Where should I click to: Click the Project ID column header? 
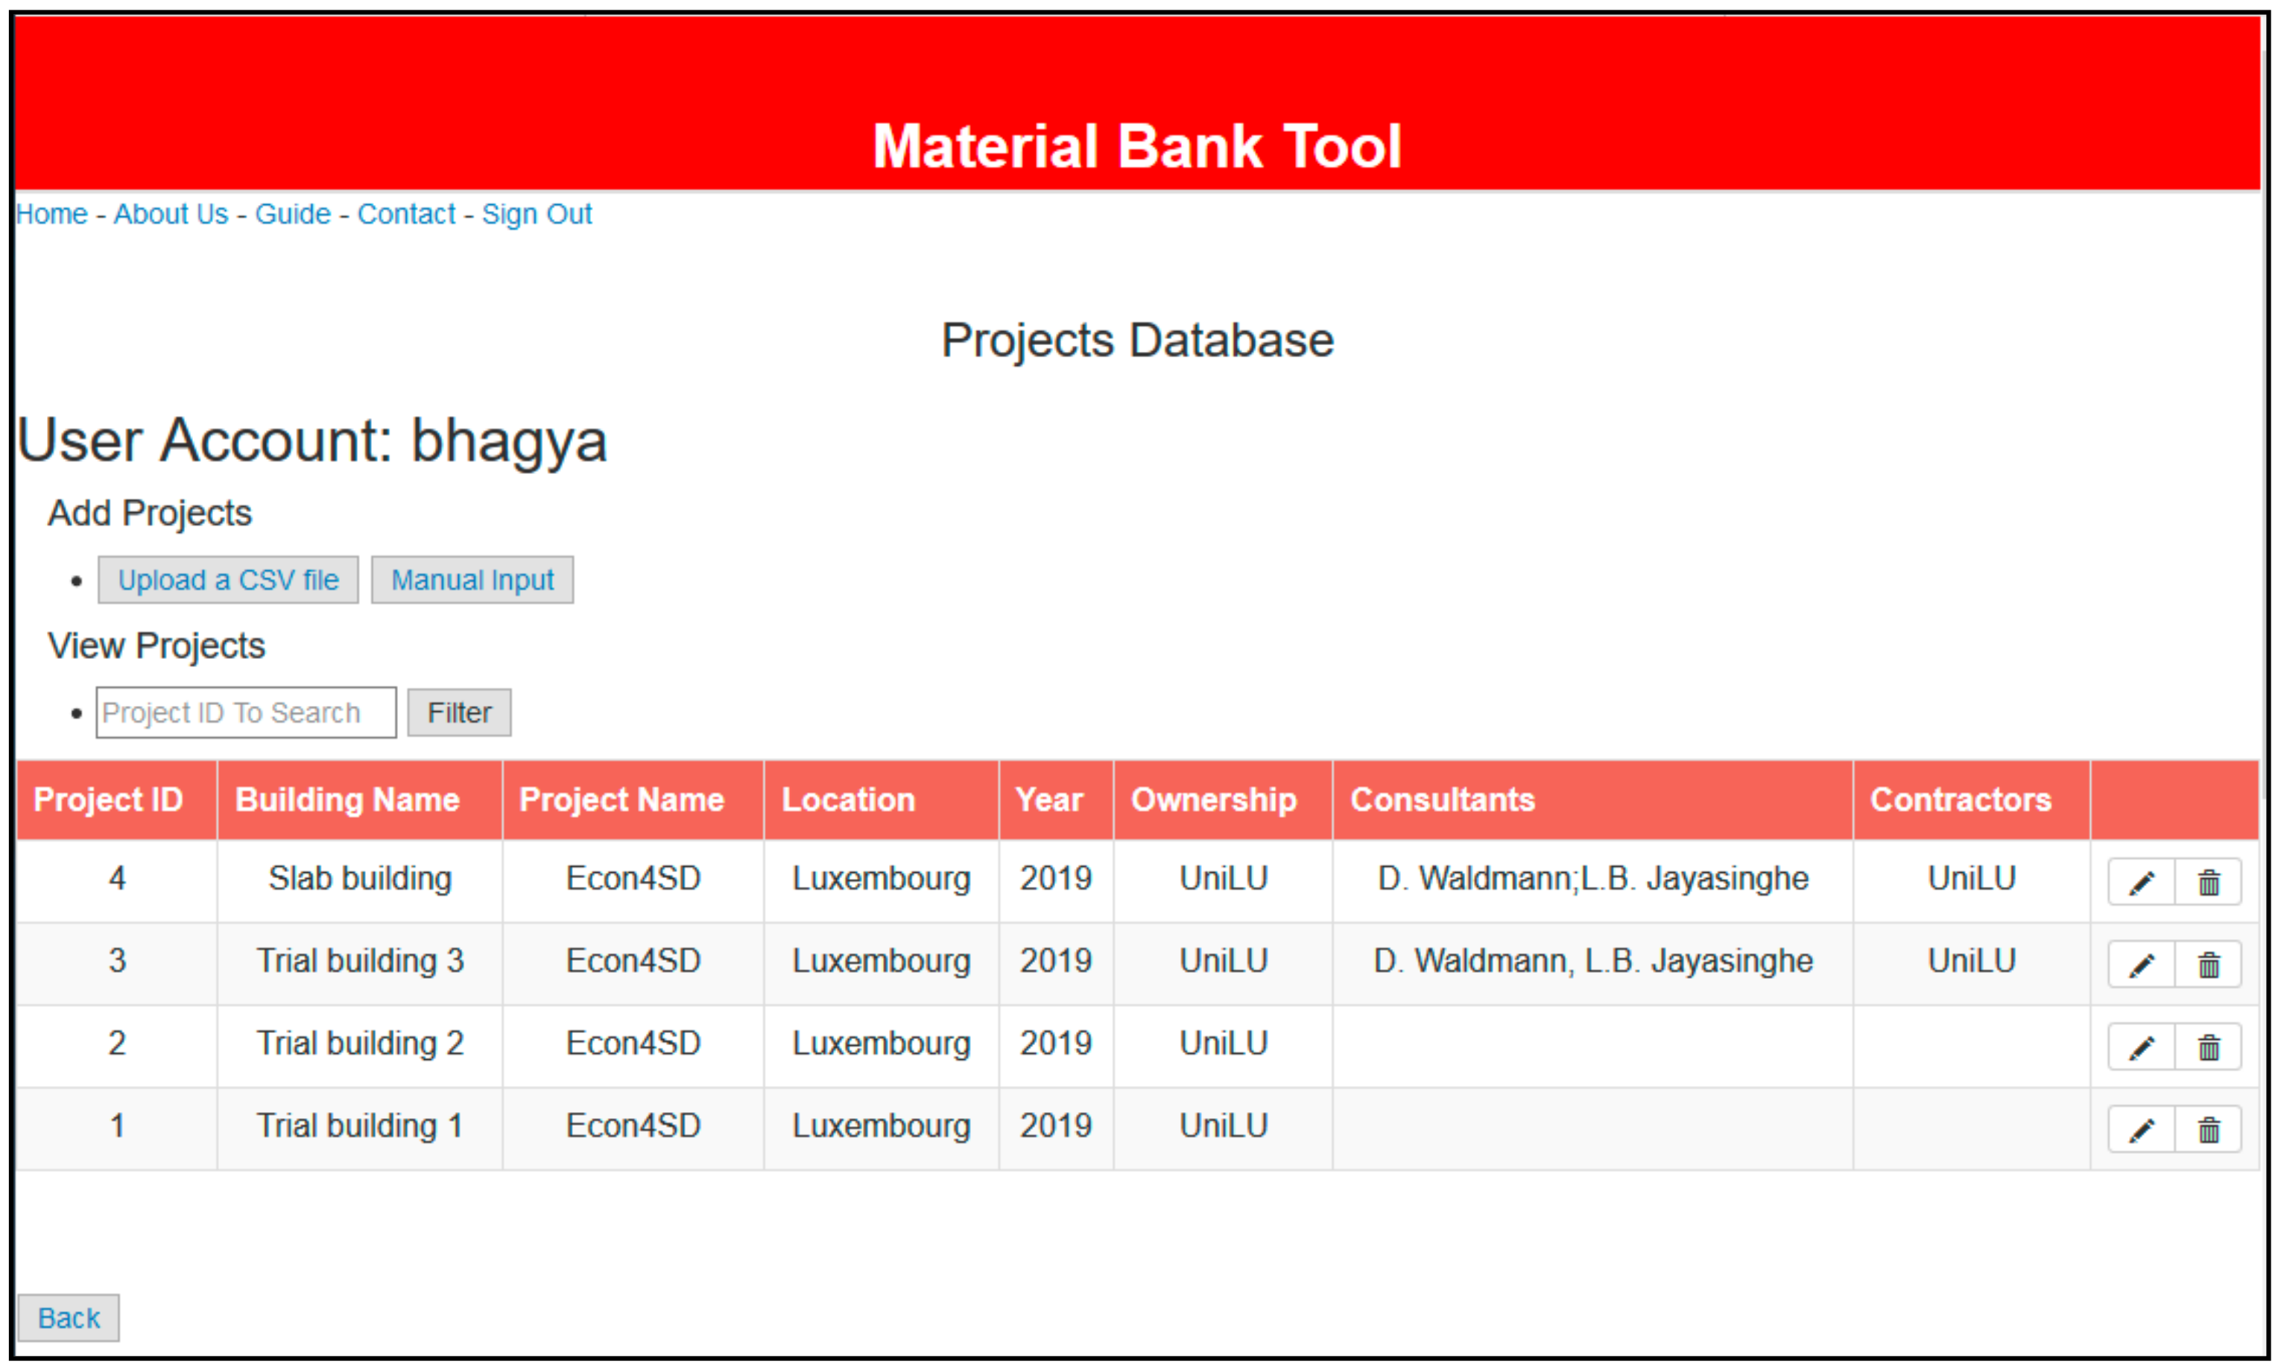[108, 800]
